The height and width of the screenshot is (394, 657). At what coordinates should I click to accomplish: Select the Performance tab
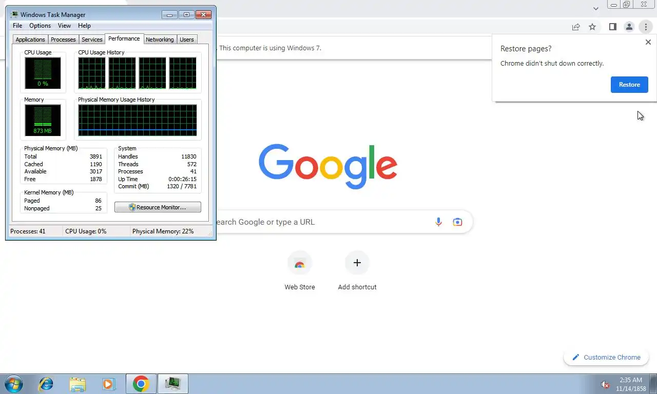point(124,38)
